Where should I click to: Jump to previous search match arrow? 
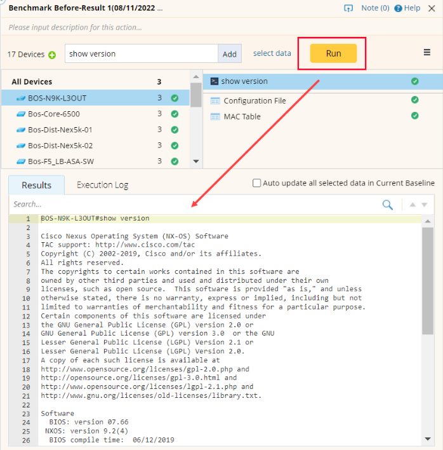pos(413,205)
